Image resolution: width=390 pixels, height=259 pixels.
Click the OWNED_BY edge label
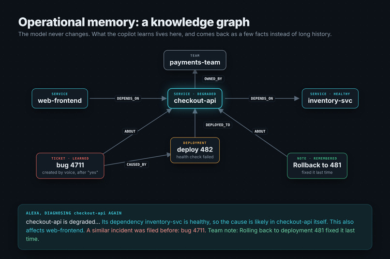213,79
